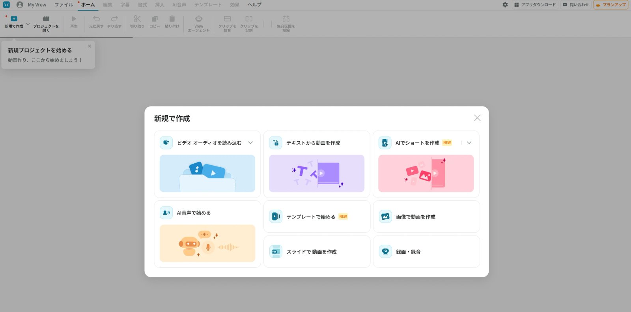631x312 pixels.
Task: Click the 元に戻す undo icon
Action: (96, 19)
